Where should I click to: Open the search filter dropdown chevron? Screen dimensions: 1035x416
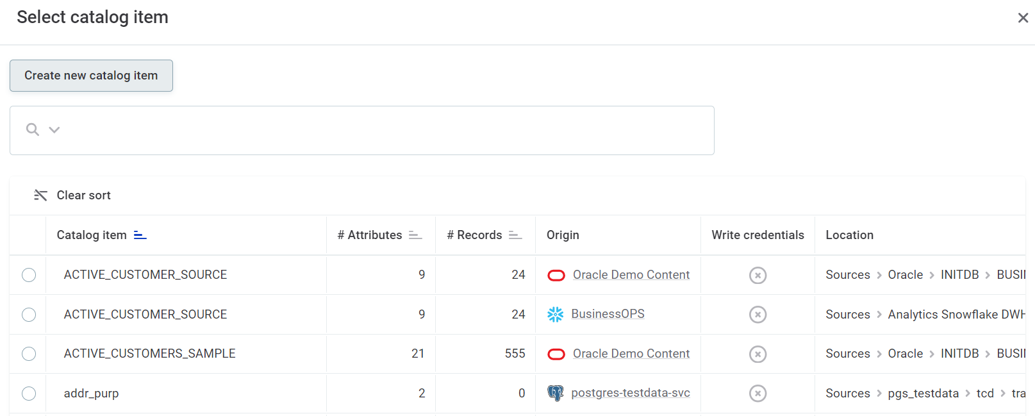54,130
